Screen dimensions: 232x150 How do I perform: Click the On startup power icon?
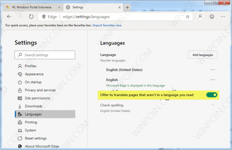coord(20,82)
